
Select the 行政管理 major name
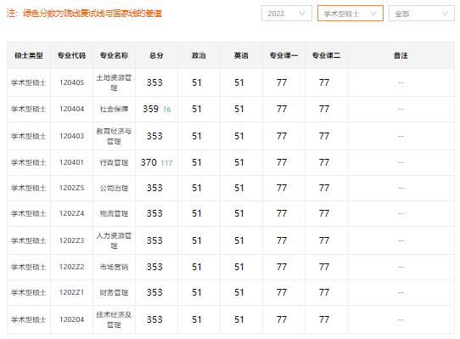pyautogui.click(x=114, y=163)
